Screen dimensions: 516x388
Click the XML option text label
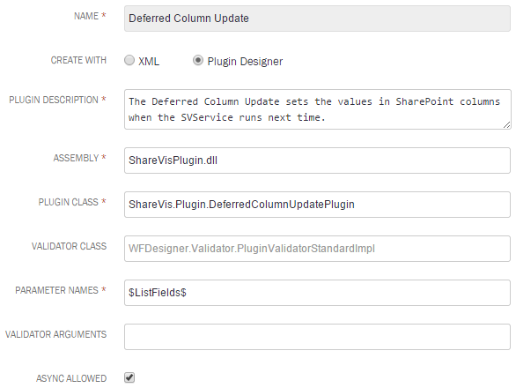(x=149, y=62)
